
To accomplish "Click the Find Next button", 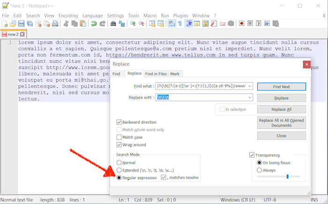I will (281, 87).
